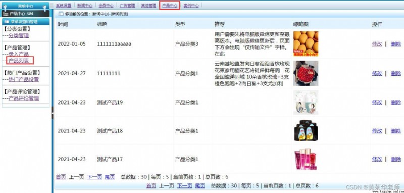404x193 pixels.
Task: Open the 广告管理 top menu
Action: pos(127,6)
